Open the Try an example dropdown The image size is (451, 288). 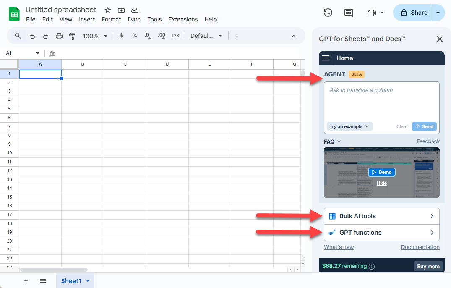click(349, 126)
